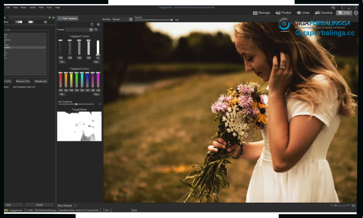Click Max under Targeted Tones
This screenshot has height=218, width=363.
pyautogui.click(x=96, y=62)
